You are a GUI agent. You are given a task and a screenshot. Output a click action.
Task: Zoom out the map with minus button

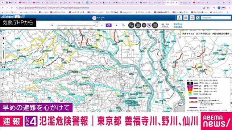pyautogui.click(x=4, y=62)
